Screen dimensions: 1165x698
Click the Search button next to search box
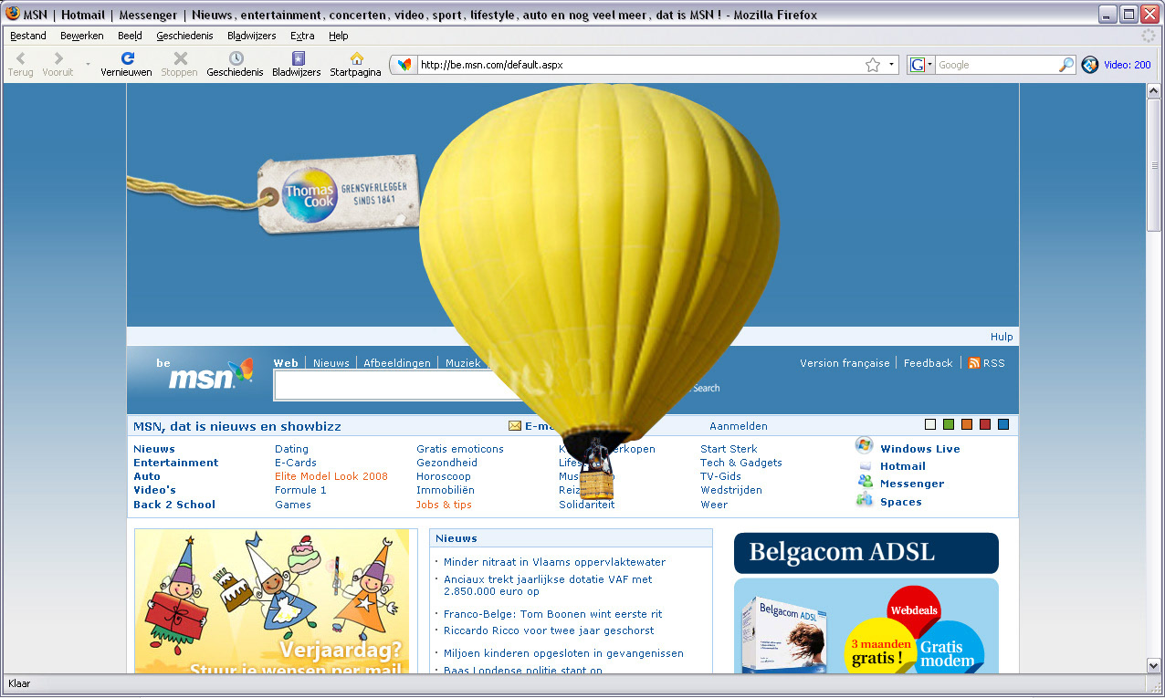(x=706, y=388)
